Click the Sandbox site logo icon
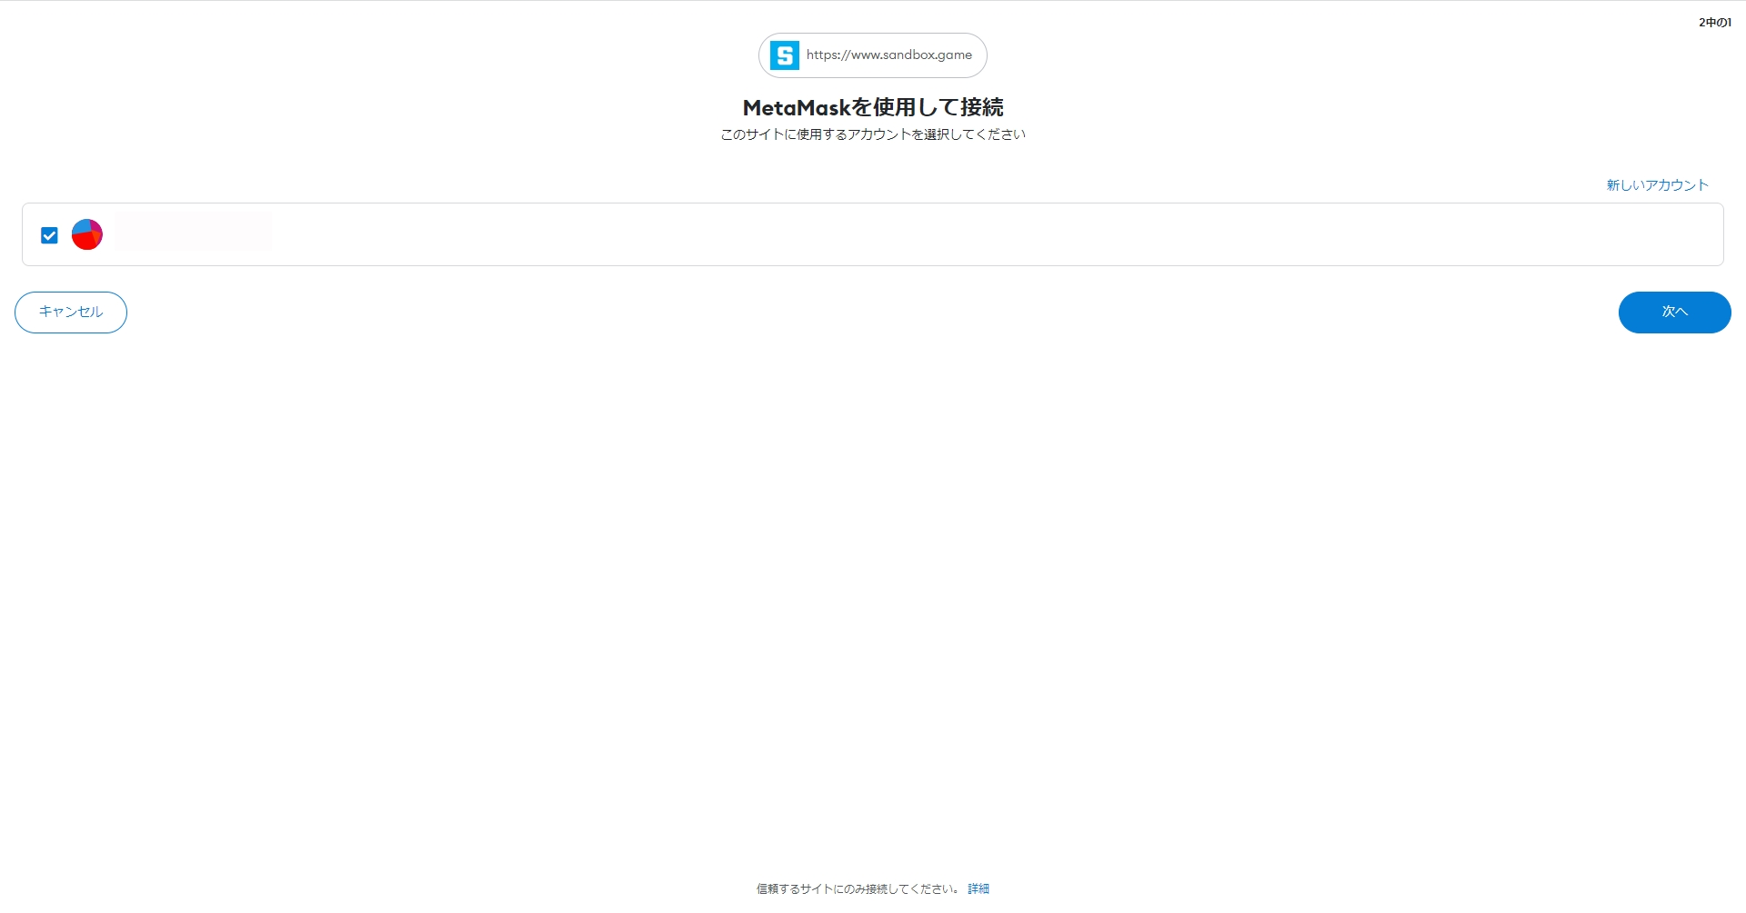 [784, 55]
